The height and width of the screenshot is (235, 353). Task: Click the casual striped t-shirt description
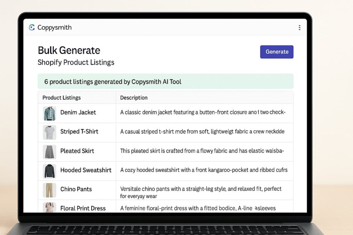(202, 131)
